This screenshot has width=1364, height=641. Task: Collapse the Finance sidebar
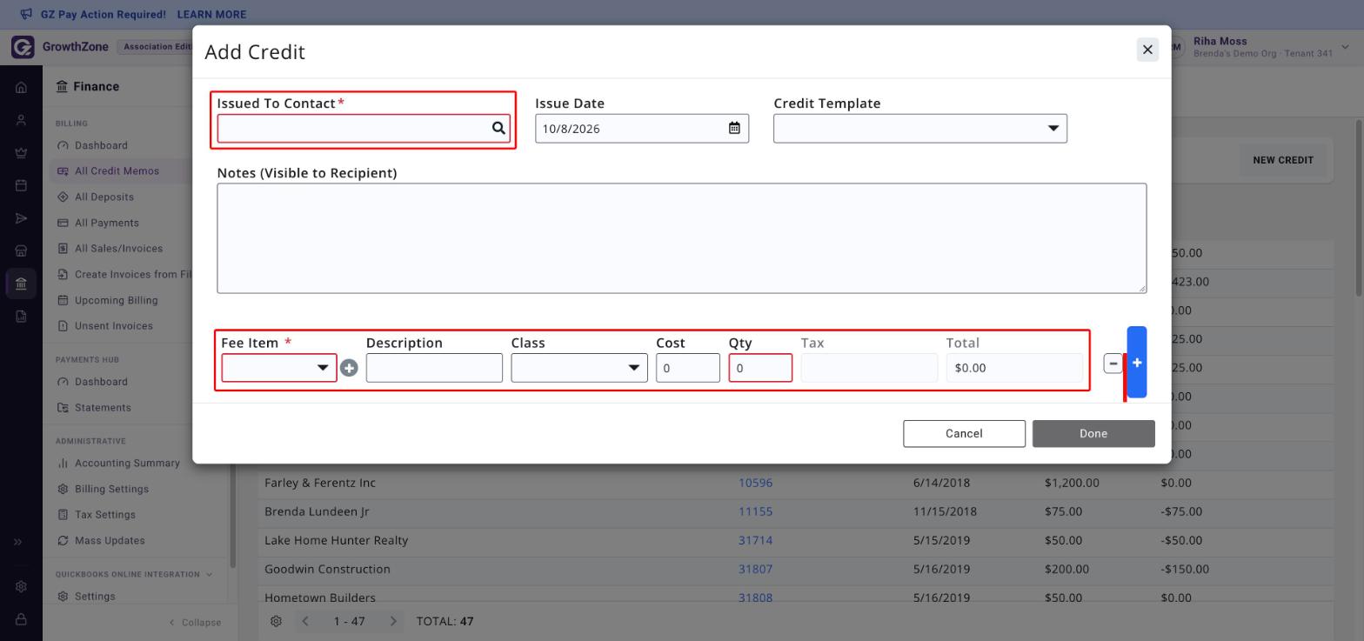(195, 623)
